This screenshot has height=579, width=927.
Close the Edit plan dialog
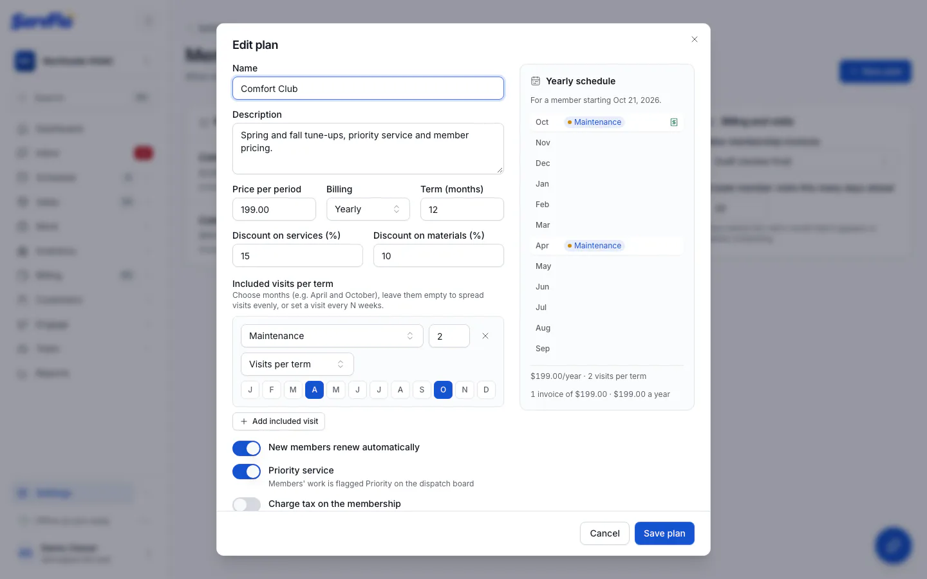coord(695,39)
